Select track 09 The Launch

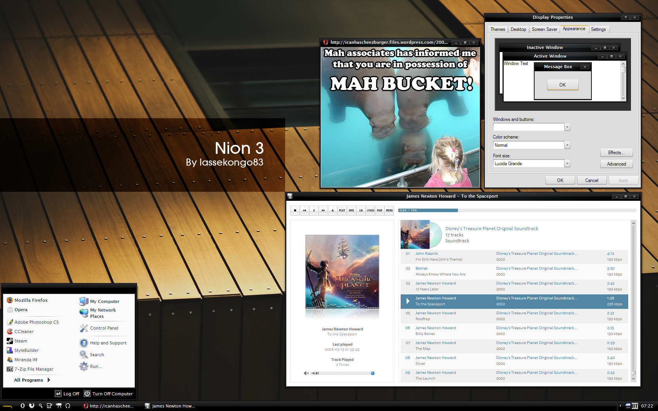[x=514, y=375]
